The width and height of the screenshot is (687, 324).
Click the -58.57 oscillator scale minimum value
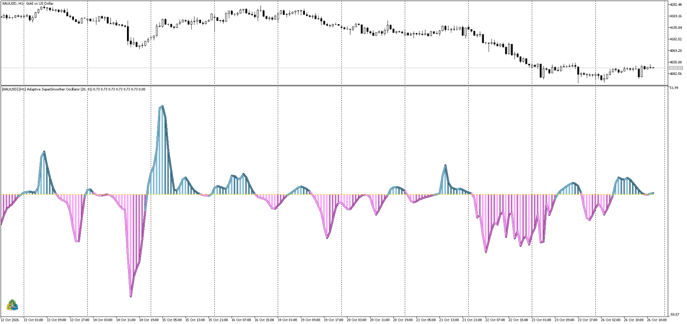(674, 314)
